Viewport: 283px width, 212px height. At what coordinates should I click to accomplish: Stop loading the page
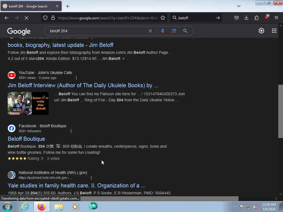point(26,18)
